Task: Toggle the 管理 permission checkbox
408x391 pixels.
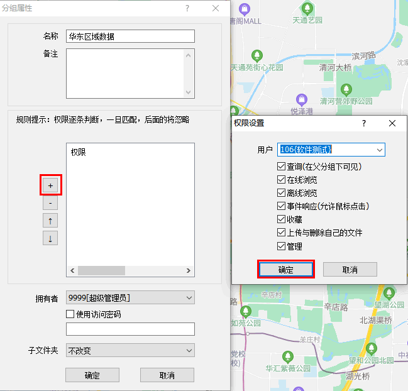Action: tap(281, 246)
